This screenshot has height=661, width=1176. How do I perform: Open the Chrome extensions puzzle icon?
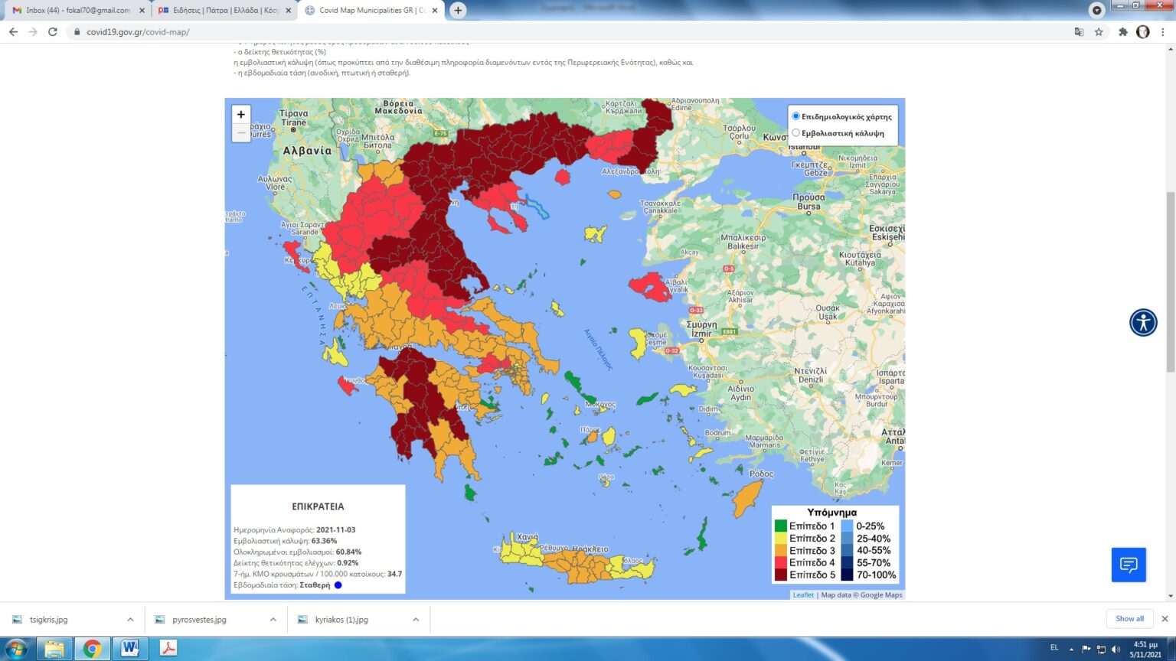point(1123,32)
